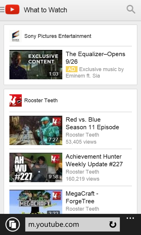Screen dimensions: 141x235
Task: Open Achievement Hunter Weekly Update #227 title
Action: [x=94, y=160]
